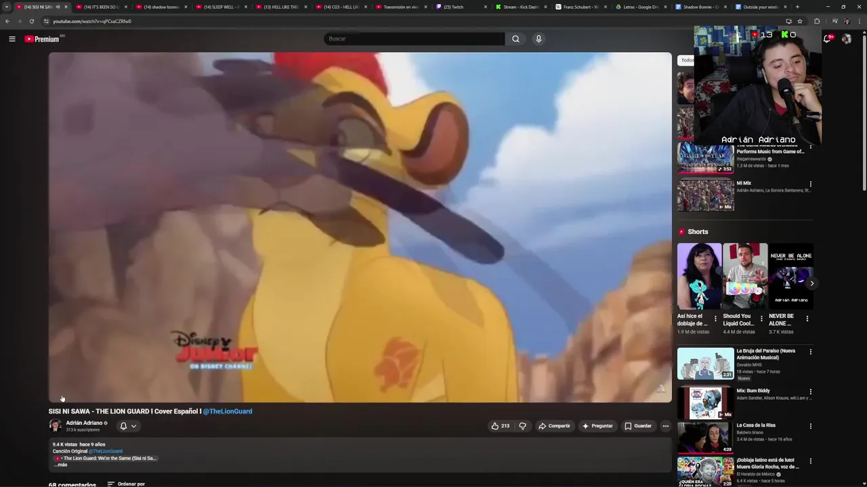Viewport: 867px width, 487px height.
Task: Click the Buscar search input field
Action: click(x=414, y=39)
